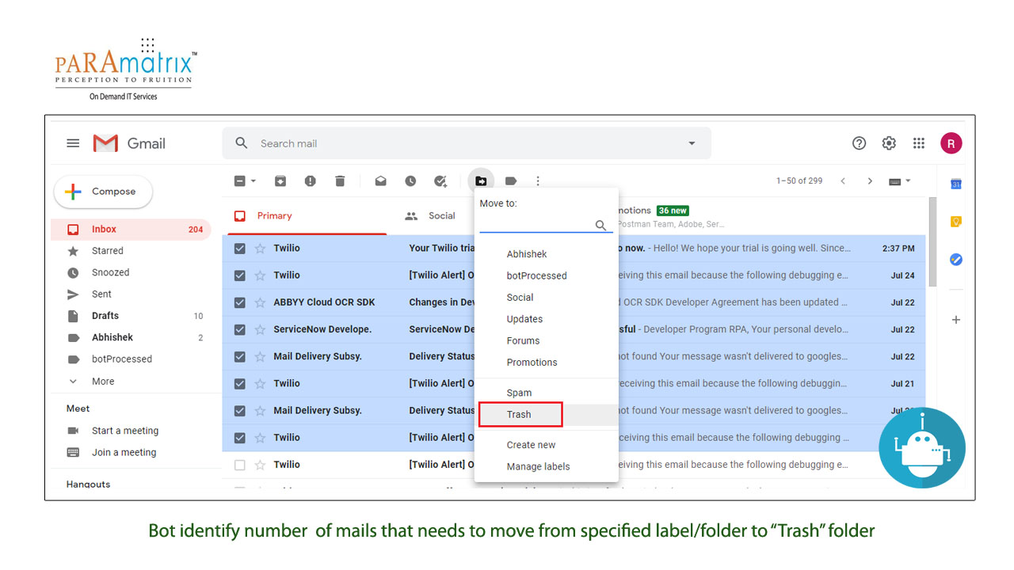Open Google Calendar side panel icon
The image size is (1014, 570).
[x=956, y=184]
